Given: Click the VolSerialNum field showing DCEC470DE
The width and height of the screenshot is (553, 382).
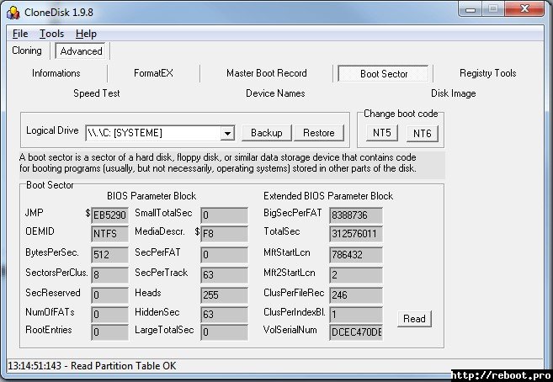Looking at the screenshot, I should [x=356, y=332].
